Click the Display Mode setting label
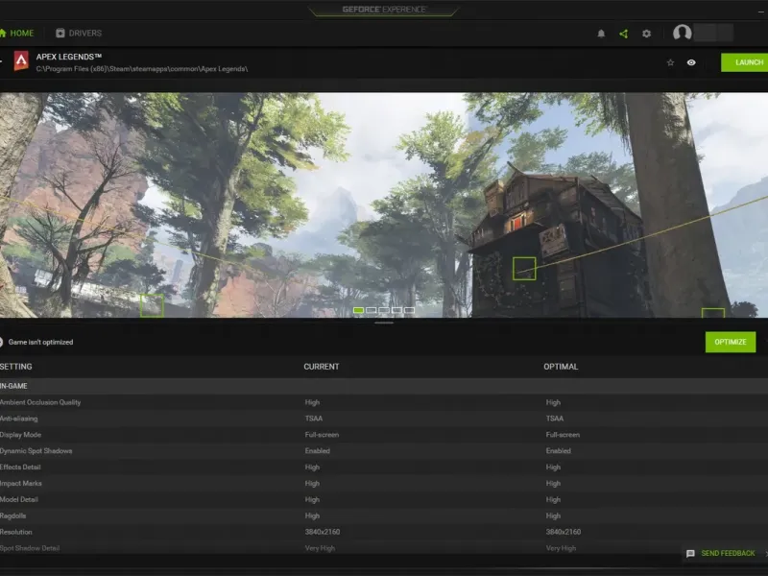The image size is (768, 576). tap(20, 435)
